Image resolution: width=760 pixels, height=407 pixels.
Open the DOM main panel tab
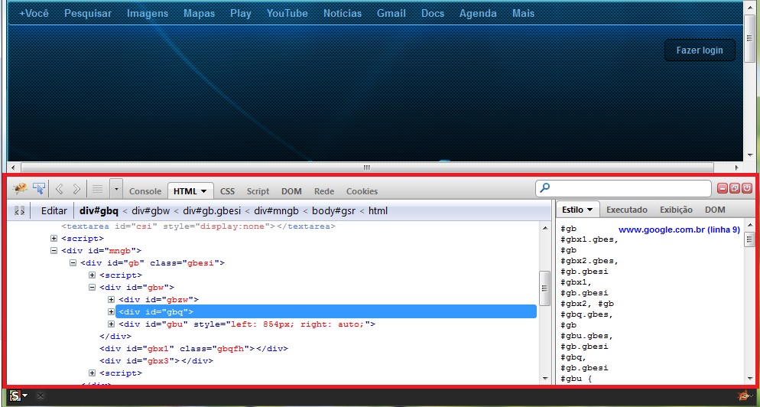(x=291, y=191)
